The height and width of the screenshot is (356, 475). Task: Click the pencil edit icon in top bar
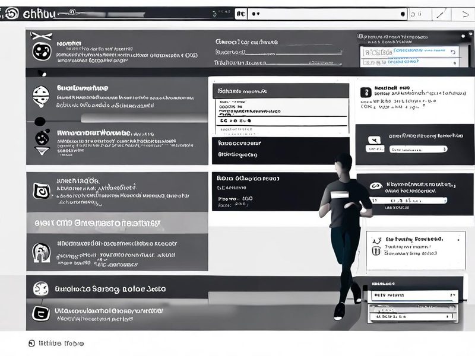[441, 14]
